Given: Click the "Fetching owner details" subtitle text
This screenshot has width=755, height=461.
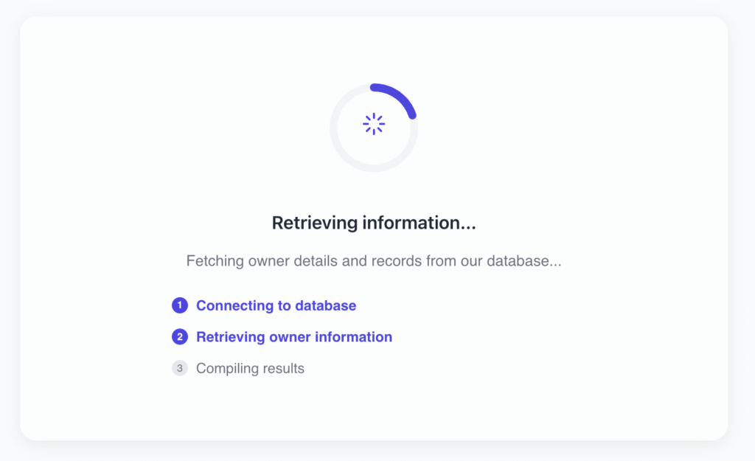Looking at the screenshot, I should pos(374,261).
